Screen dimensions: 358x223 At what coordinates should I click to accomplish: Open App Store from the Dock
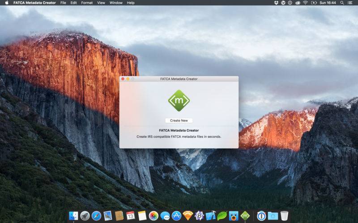coord(176,216)
